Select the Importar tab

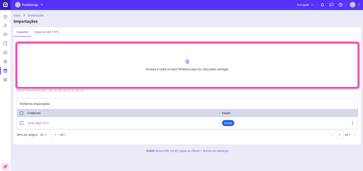point(22,32)
